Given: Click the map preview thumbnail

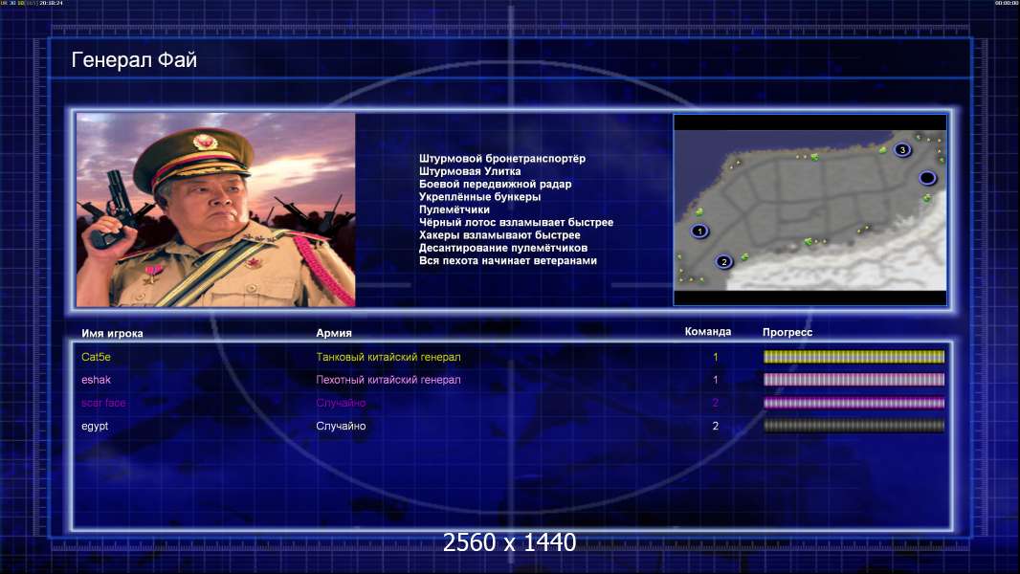Looking at the screenshot, I should coord(809,210).
